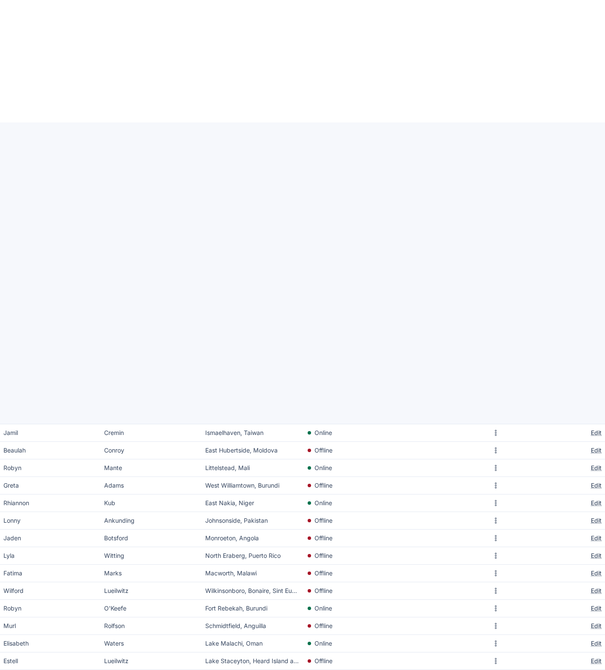This screenshot has width=605, height=670.
Task: Open the kebab menu for Murl Rolfson
Action: click(x=496, y=626)
